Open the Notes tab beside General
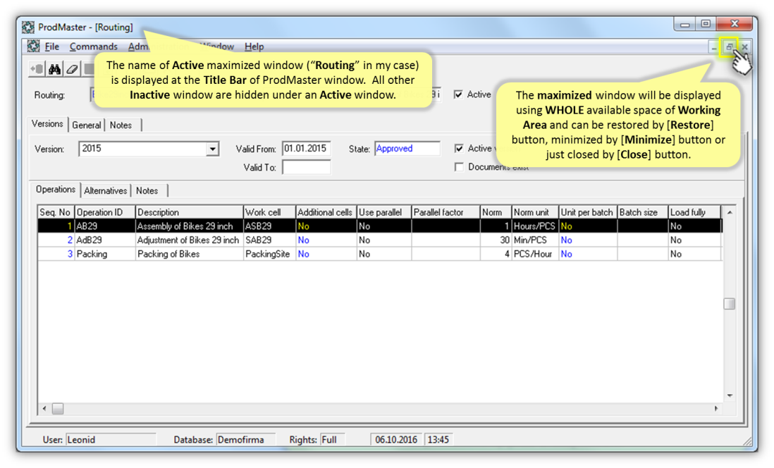Image resolution: width=774 pixels, height=468 pixels. pyautogui.click(x=121, y=125)
